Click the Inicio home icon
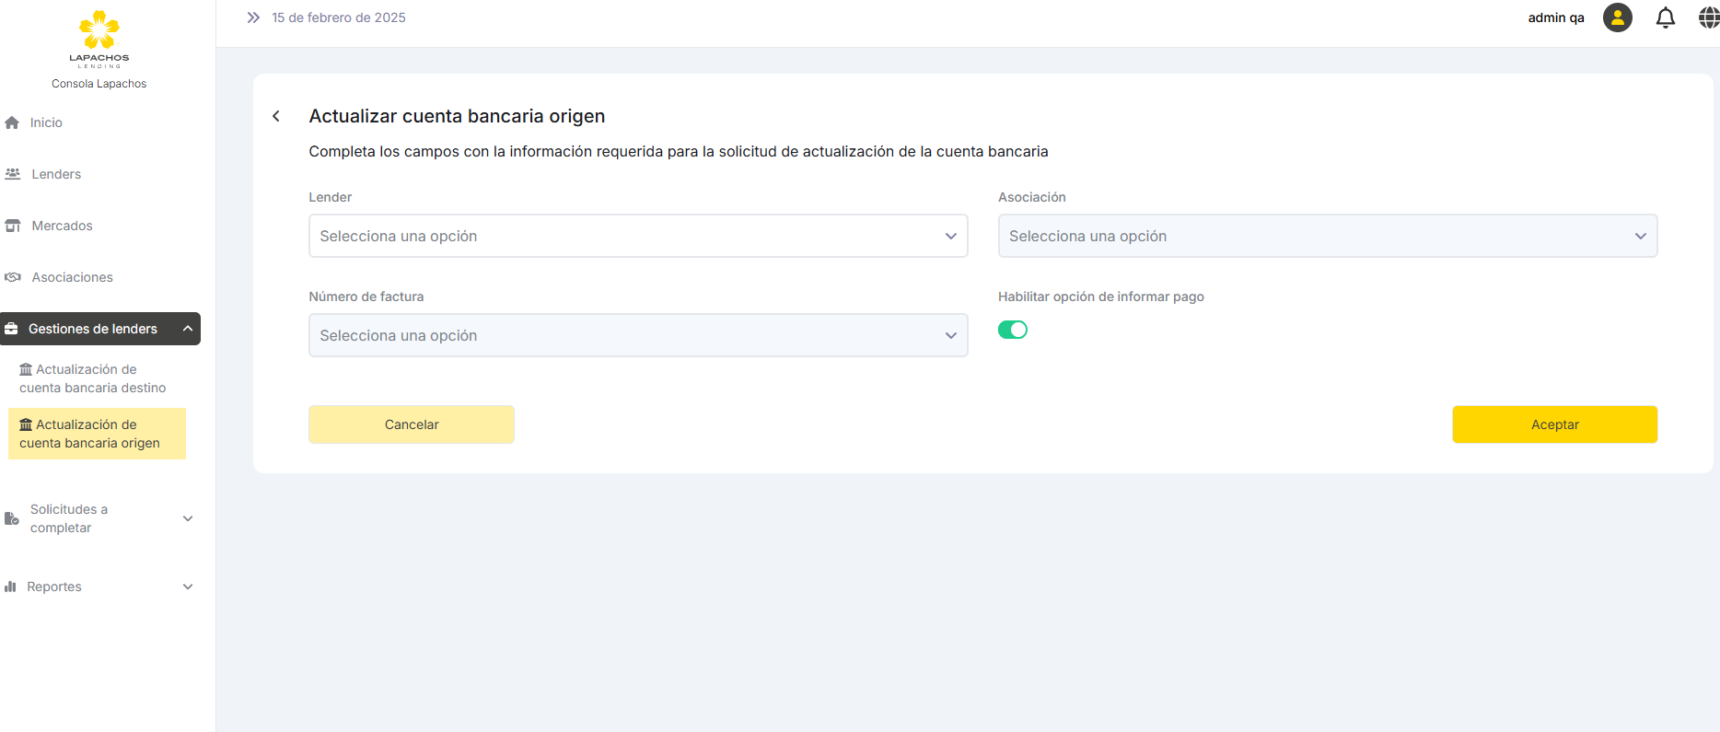 point(12,122)
